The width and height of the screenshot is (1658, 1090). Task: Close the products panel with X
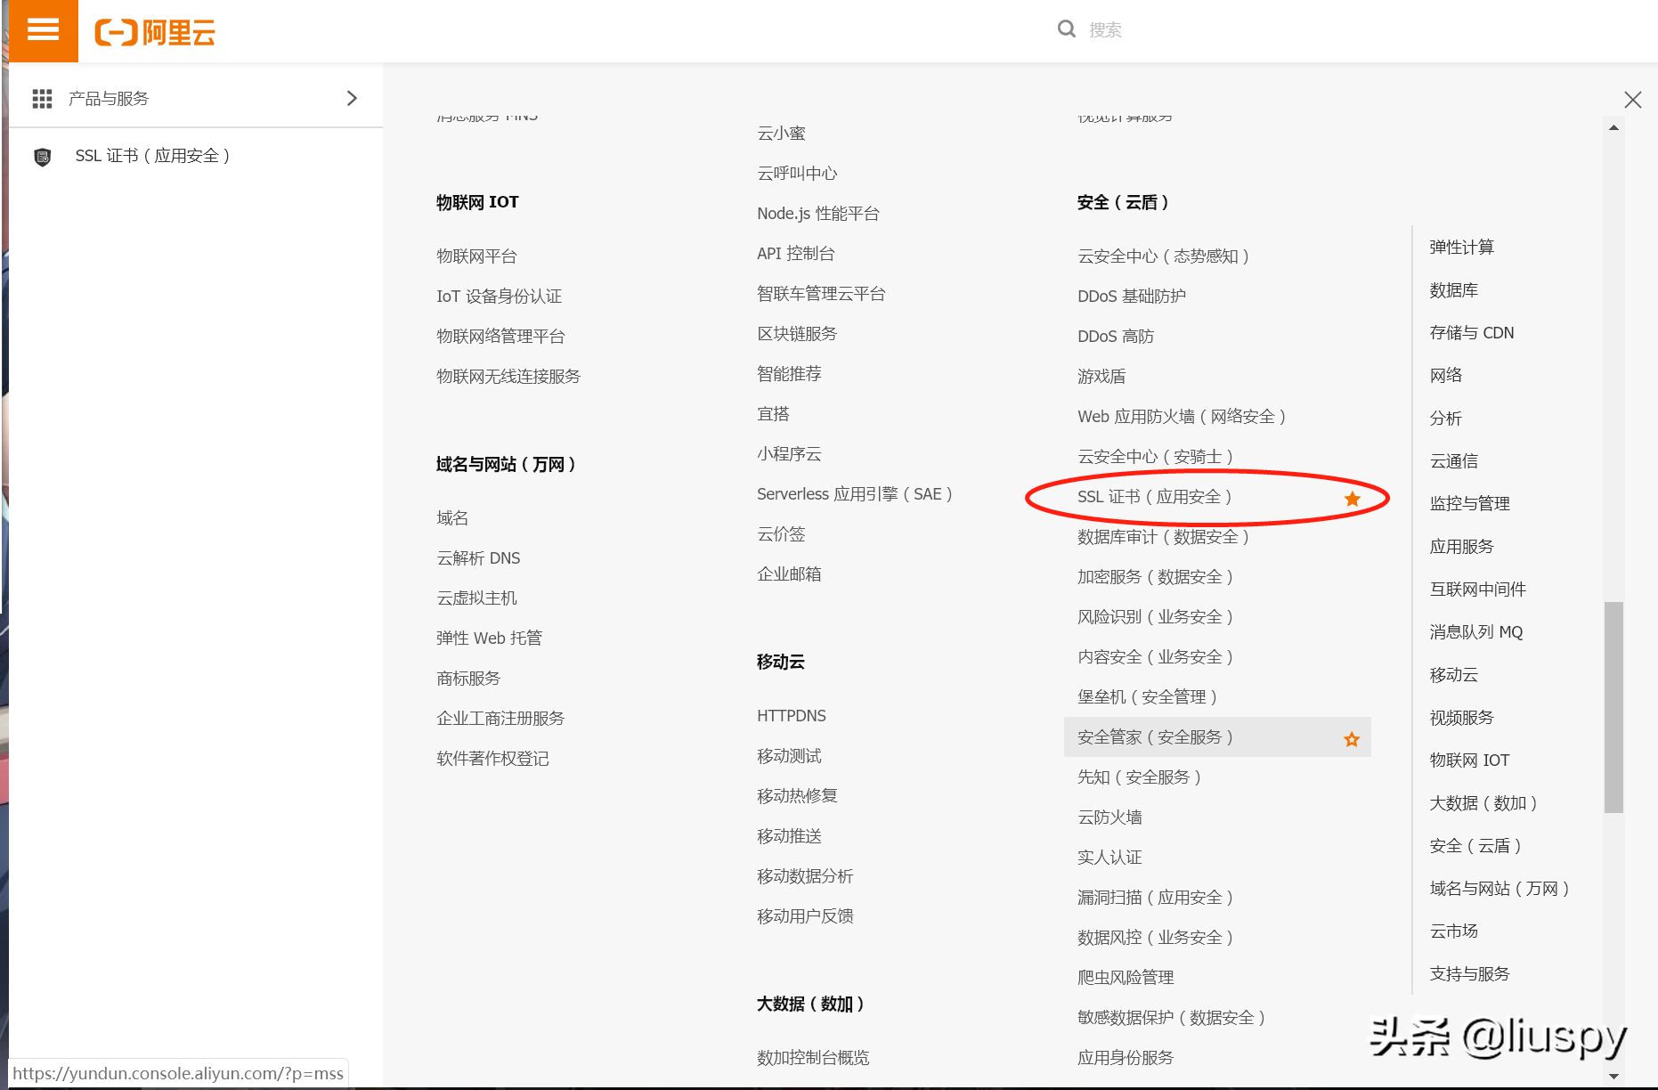tap(1632, 100)
